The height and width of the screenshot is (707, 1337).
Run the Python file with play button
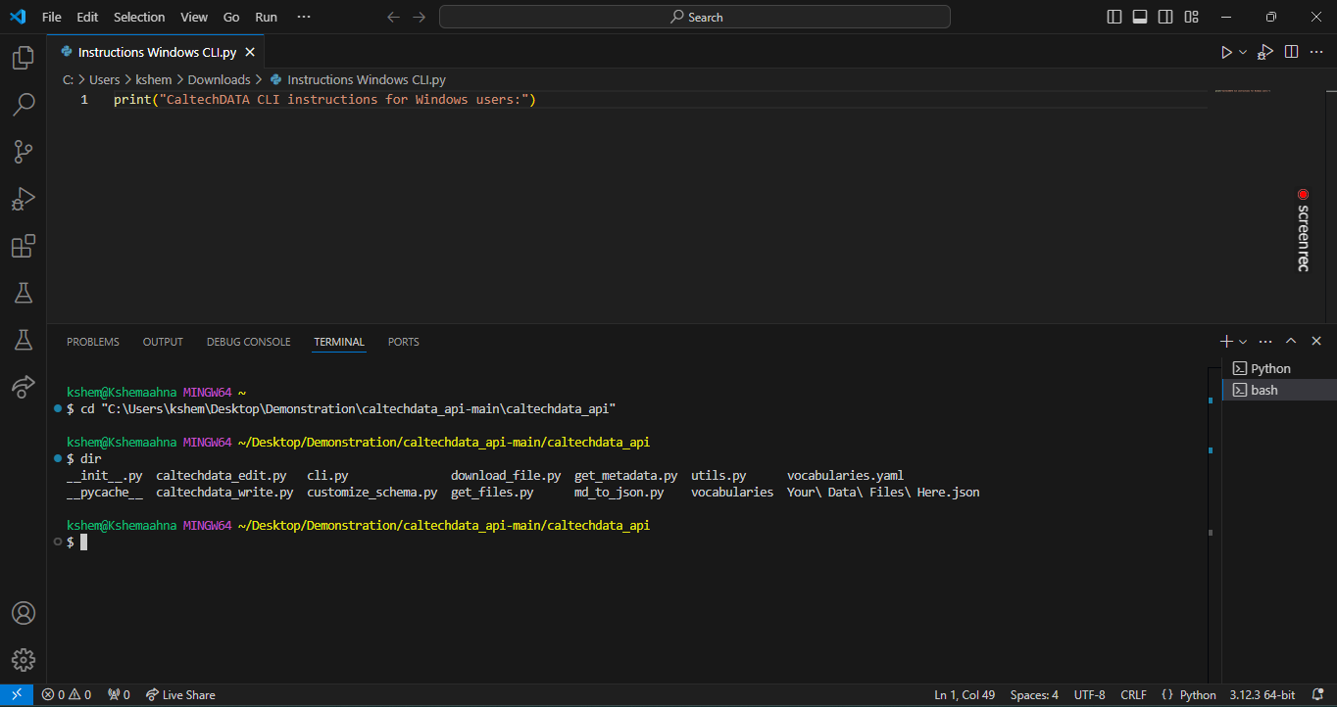(1225, 52)
